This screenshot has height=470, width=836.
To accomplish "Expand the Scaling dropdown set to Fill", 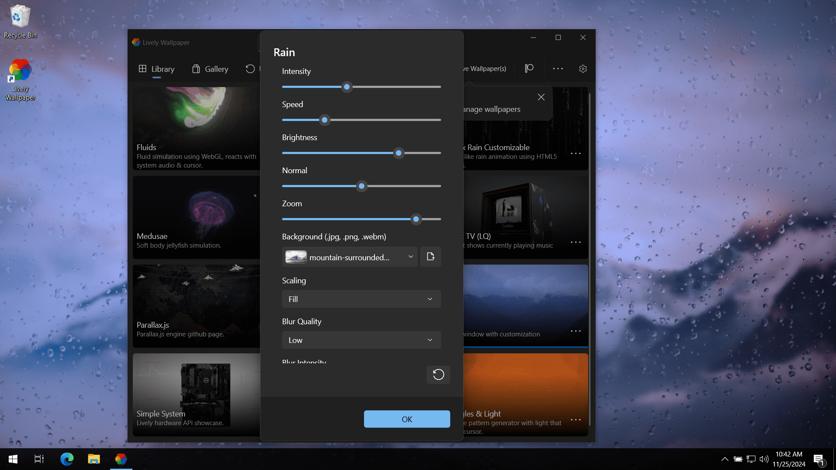I will [x=361, y=299].
